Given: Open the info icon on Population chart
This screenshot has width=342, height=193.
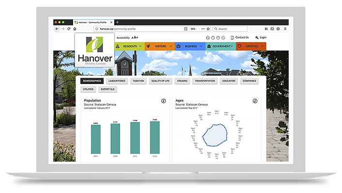Looking at the screenshot, I should coord(164,101).
